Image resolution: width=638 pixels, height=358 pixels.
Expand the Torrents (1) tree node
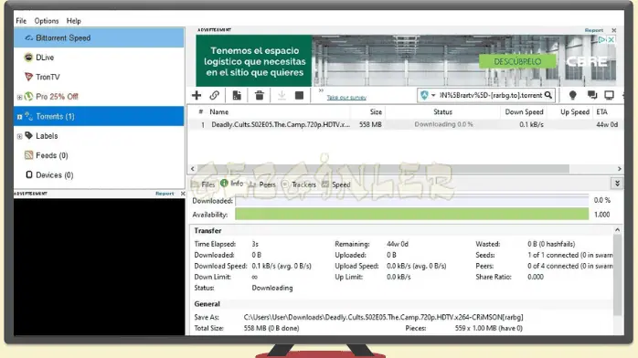click(x=19, y=117)
